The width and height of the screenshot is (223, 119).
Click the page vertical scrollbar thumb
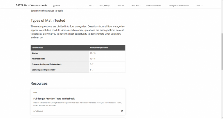[x=222, y=51]
